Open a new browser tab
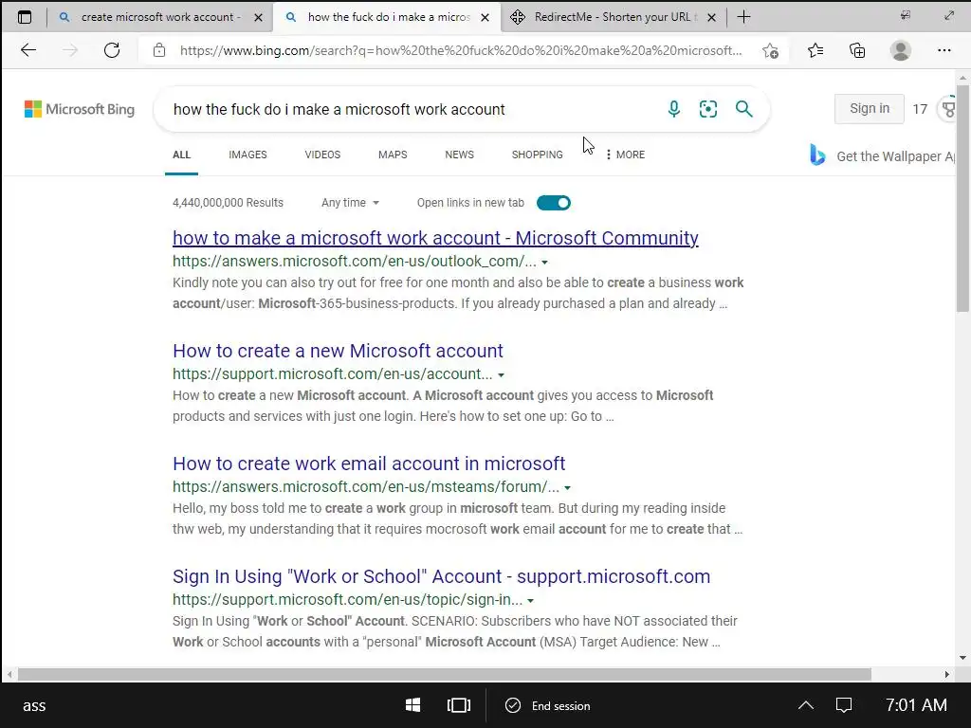Screen dimensions: 971x728 743,17
